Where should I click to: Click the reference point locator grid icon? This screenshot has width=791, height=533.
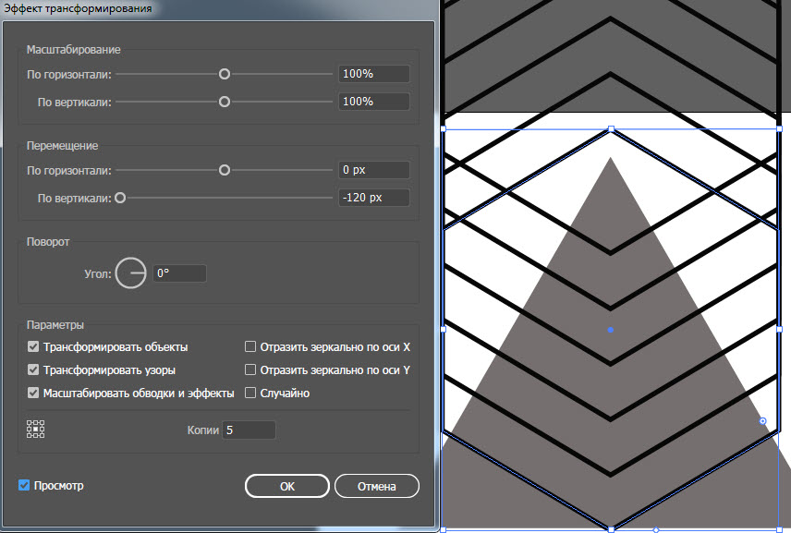(x=35, y=430)
